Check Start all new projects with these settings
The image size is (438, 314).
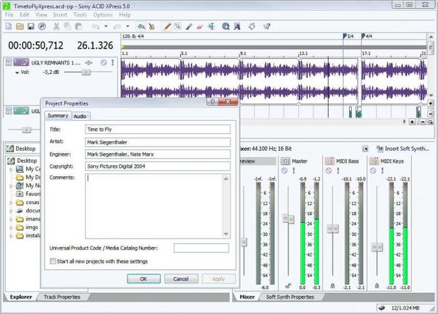(53, 261)
